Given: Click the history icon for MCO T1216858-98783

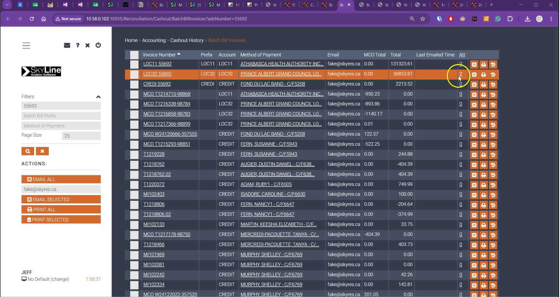Looking at the screenshot, I should pos(493,115).
